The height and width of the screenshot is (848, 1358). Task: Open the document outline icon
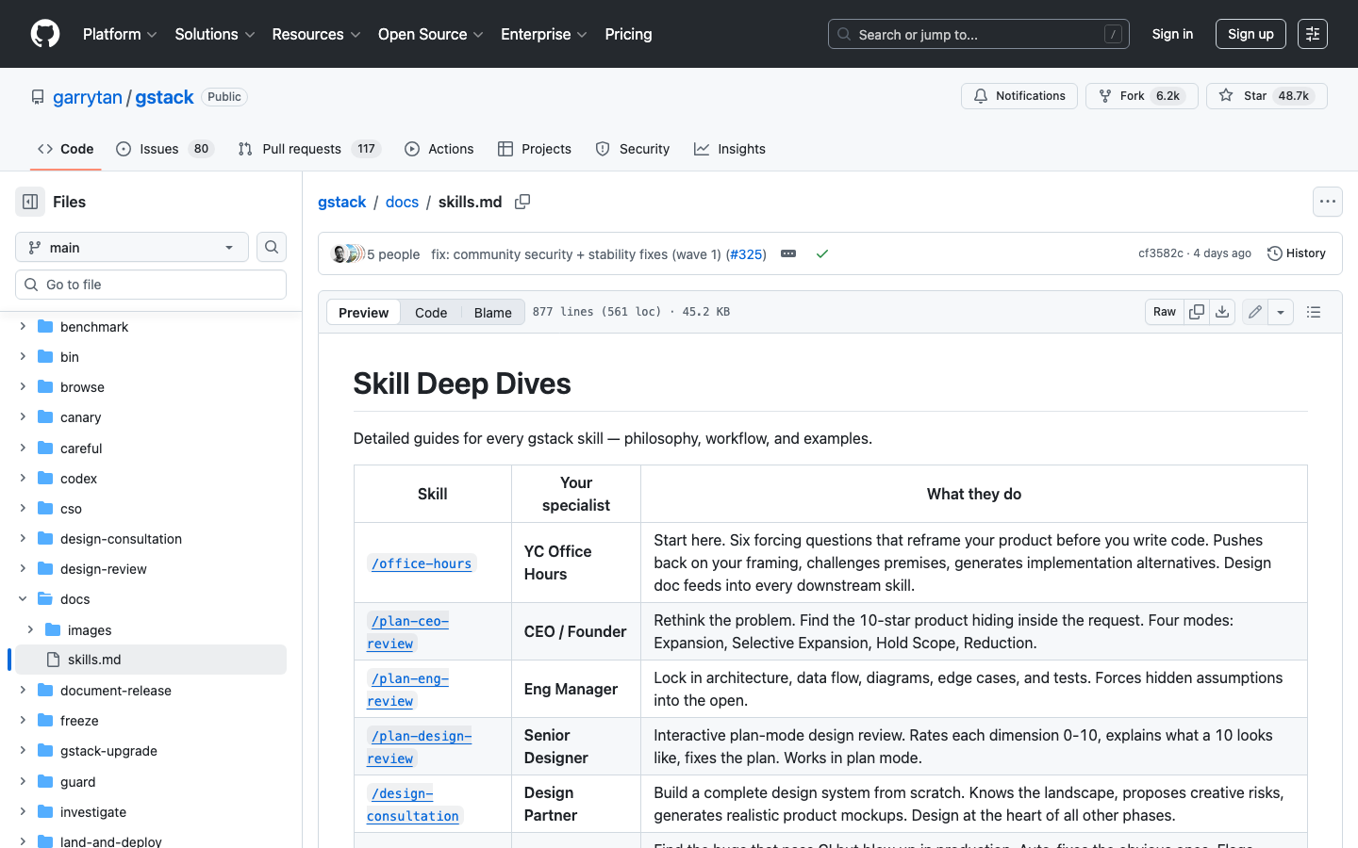pos(1314,312)
